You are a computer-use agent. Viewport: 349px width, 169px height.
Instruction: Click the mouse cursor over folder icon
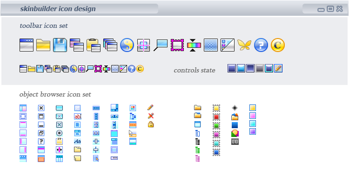(x=133, y=133)
